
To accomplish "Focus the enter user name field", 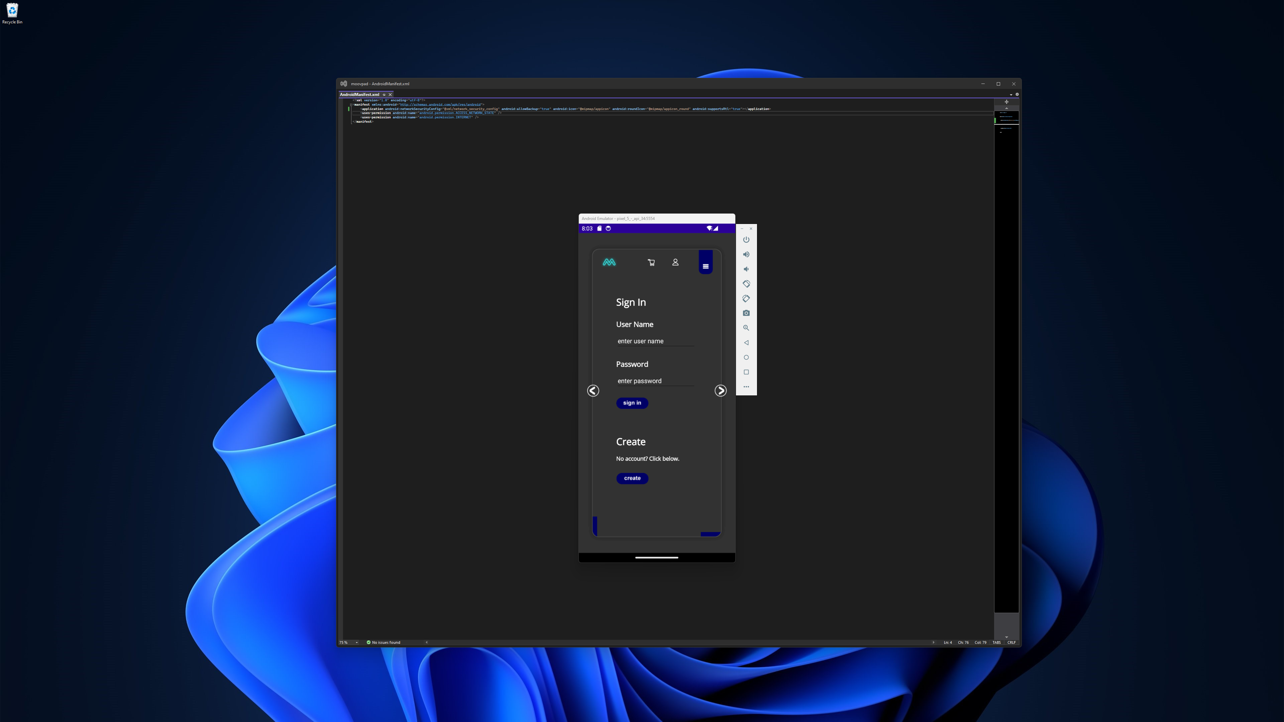I will pyautogui.click(x=655, y=341).
